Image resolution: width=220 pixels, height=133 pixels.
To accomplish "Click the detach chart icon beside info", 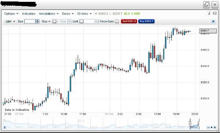I will pyautogui.click(x=214, y=13).
